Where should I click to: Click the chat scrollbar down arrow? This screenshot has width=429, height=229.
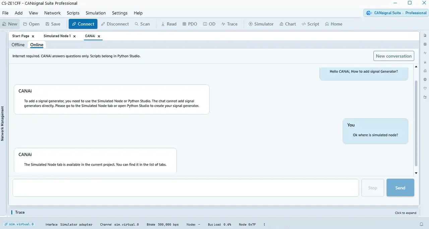click(416, 173)
